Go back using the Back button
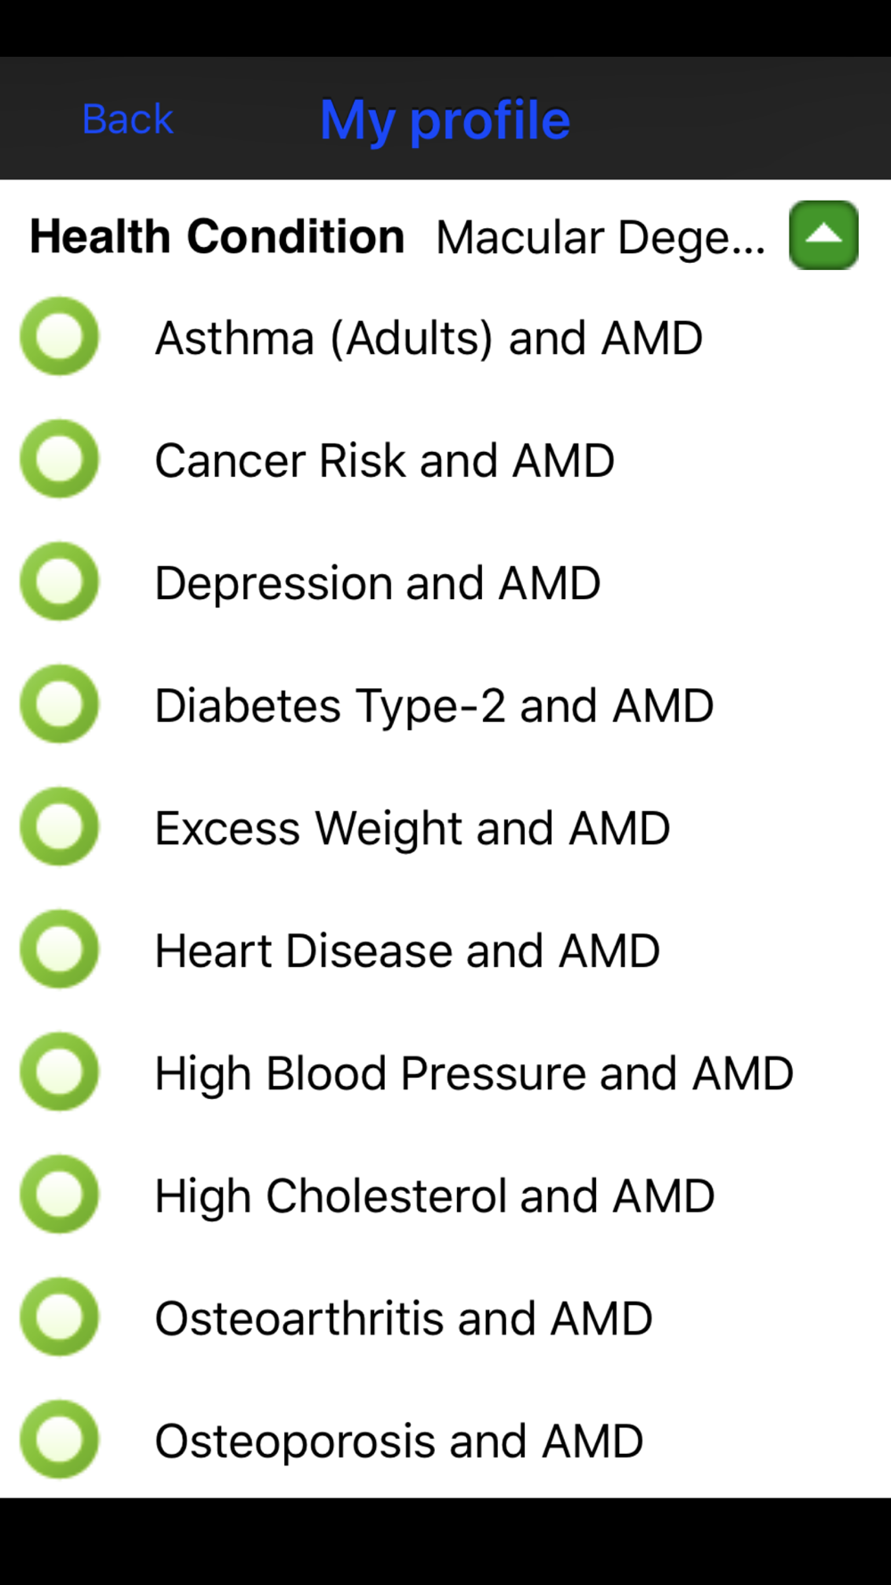 pos(127,119)
